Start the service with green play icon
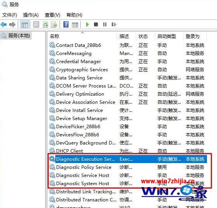This screenshot has height=208, width=217. pyautogui.click(x=87, y=24)
